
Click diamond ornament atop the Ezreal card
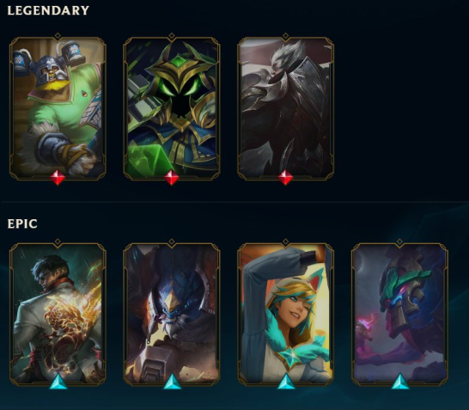[x=286, y=242]
